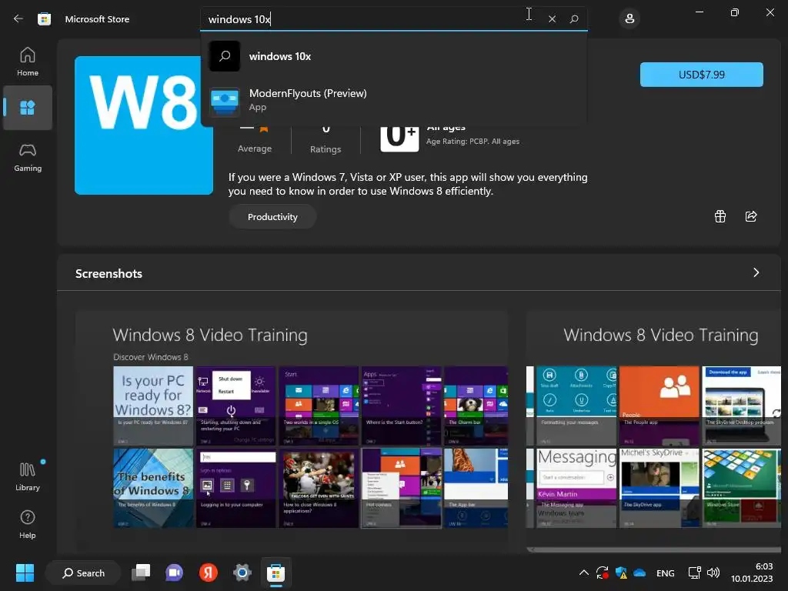Open the Gaming section in sidebar
Viewport: 788px width, 591px height.
(28, 158)
